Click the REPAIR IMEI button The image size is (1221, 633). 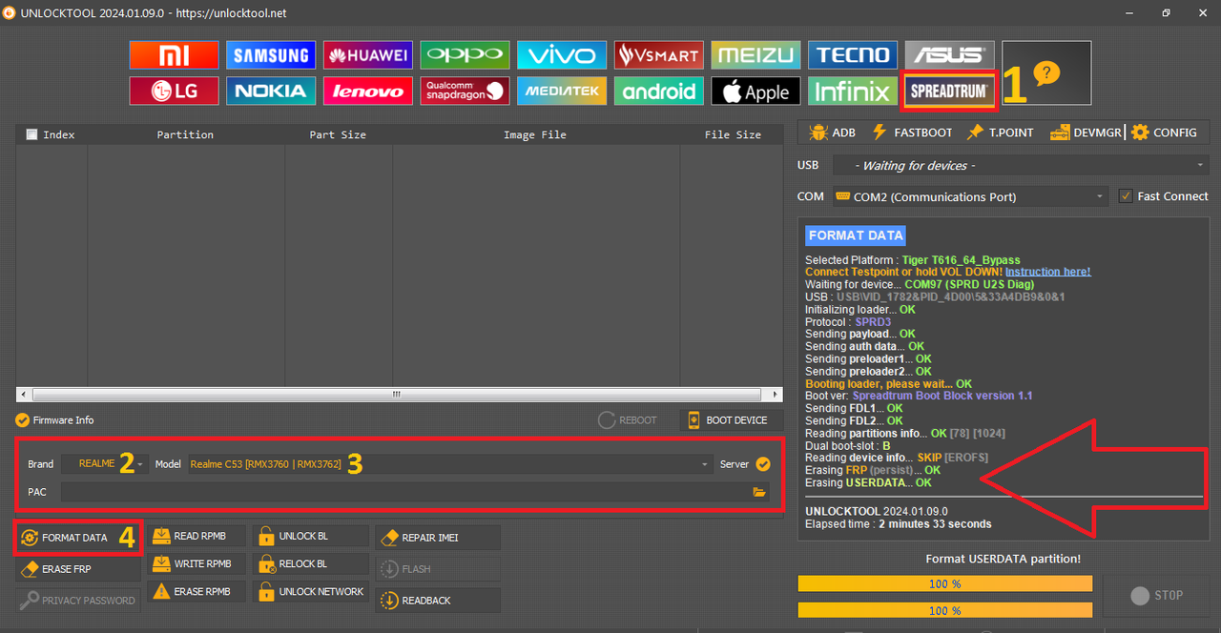pos(438,538)
